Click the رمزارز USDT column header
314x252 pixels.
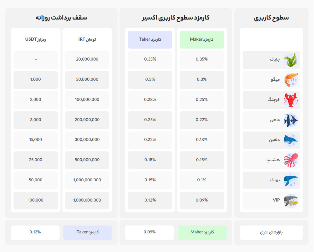click(x=35, y=39)
